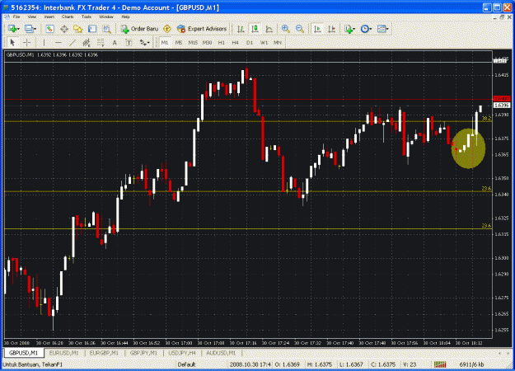515x371 pixels.
Task: Open the Profiles dropdown
Action: [x=30, y=29]
